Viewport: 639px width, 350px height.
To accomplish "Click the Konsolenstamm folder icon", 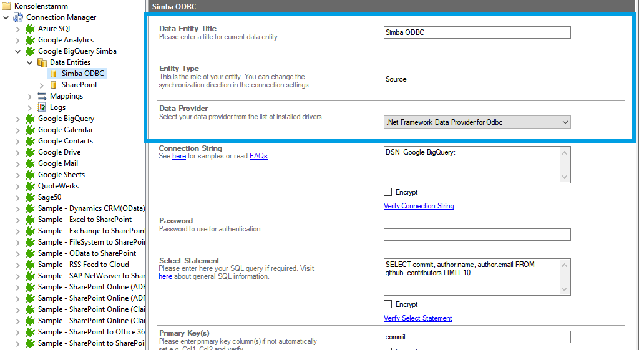I will [x=7, y=6].
